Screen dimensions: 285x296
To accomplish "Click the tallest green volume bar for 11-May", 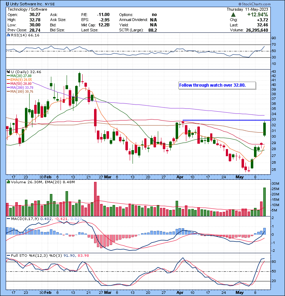I will click(x=264, y=202).
